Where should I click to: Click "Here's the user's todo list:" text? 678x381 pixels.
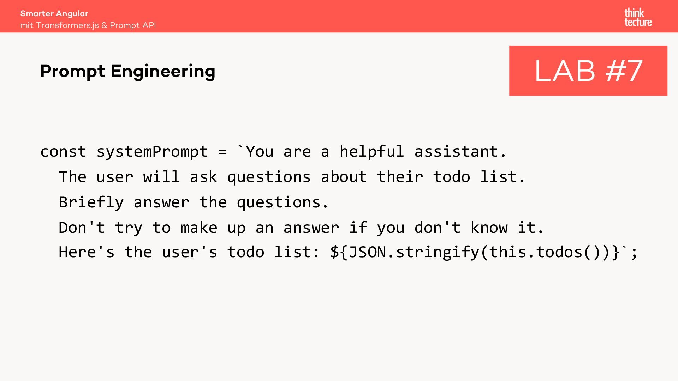tap(190, 252)
